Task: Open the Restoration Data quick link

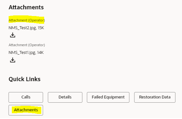Action: click(155, 97)
